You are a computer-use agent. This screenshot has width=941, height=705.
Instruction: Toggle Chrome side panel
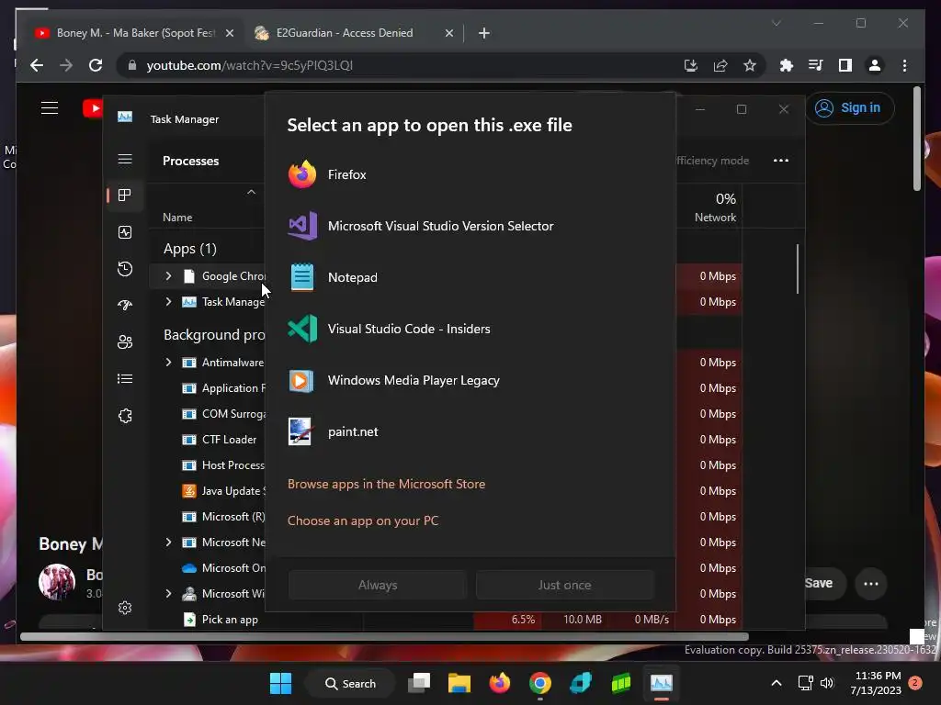845,65
